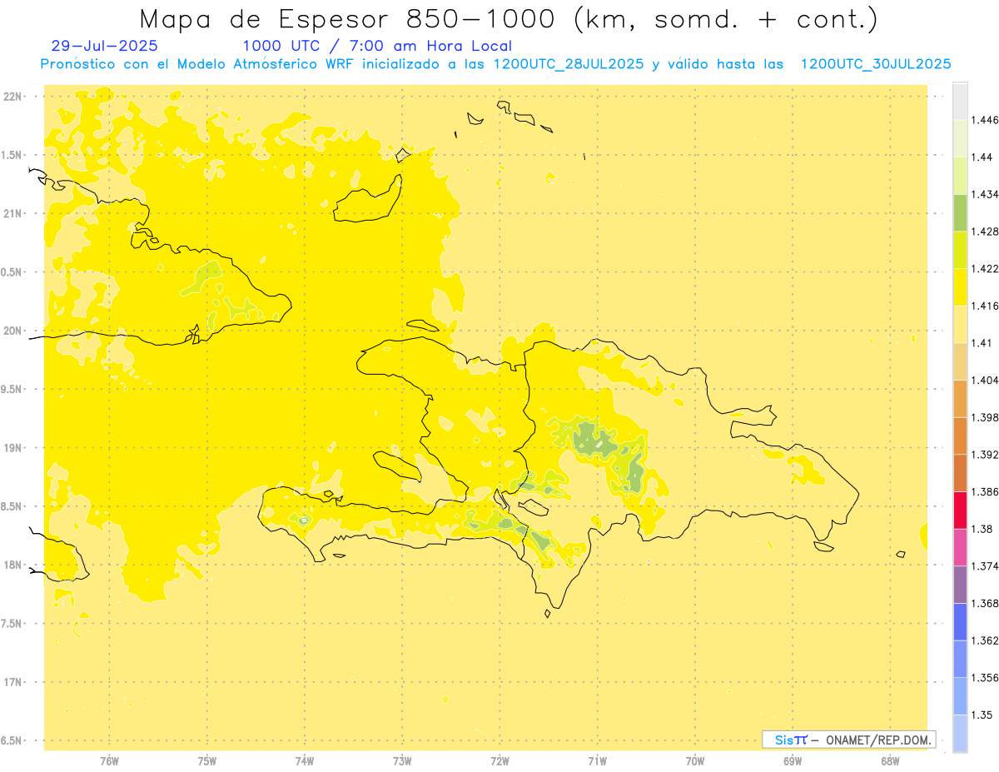
Task: Click the longitude label 76W
Action: [x=109, y=761]
